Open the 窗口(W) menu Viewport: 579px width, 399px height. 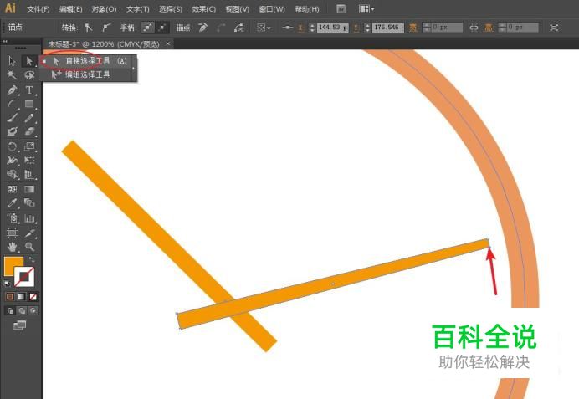[272, 9]
